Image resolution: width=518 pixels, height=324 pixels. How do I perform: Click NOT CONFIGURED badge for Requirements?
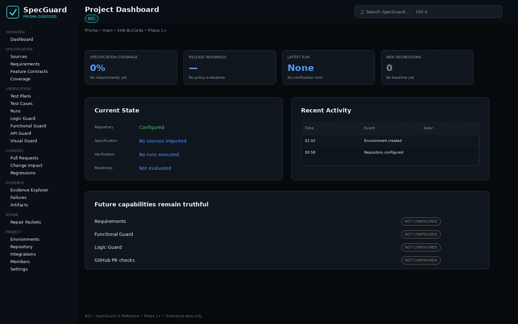421,221
